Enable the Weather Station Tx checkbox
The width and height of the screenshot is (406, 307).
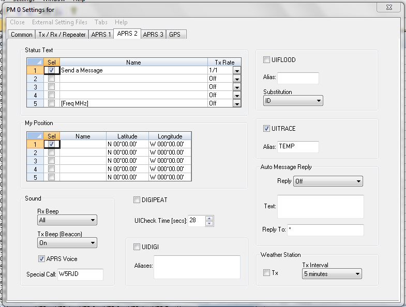coord(266,273)
